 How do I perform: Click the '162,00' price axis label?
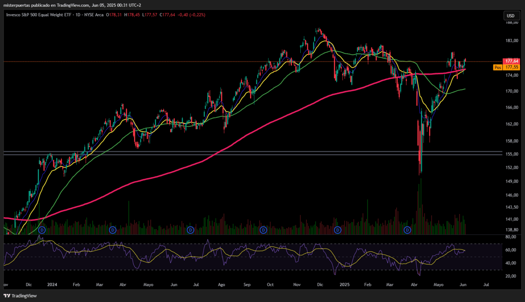(512, 124)
